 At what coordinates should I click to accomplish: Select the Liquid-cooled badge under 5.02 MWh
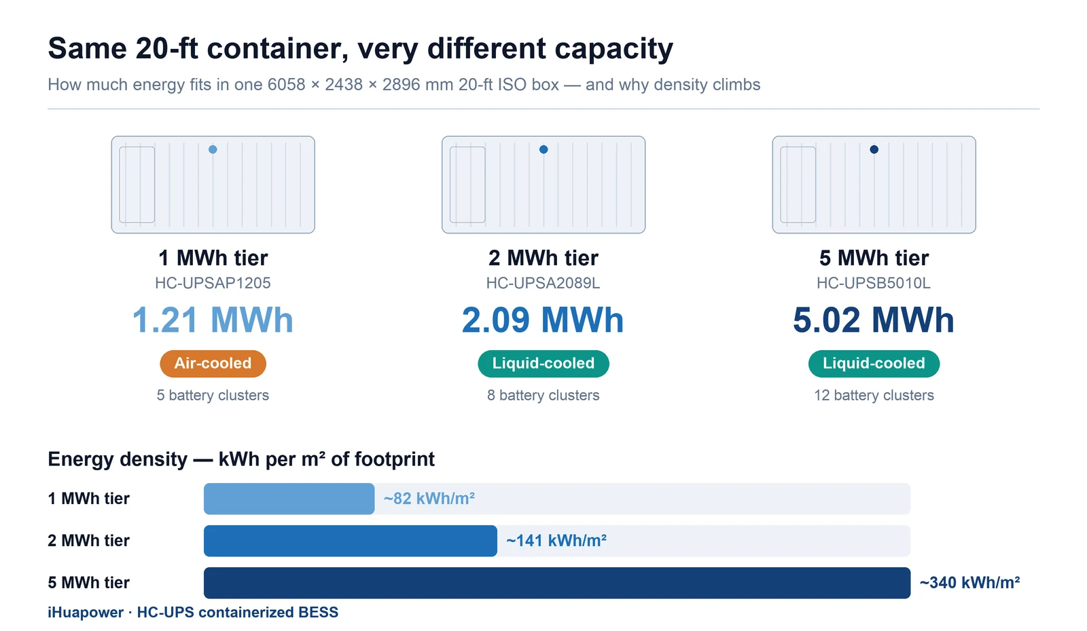tap(874, 364)
